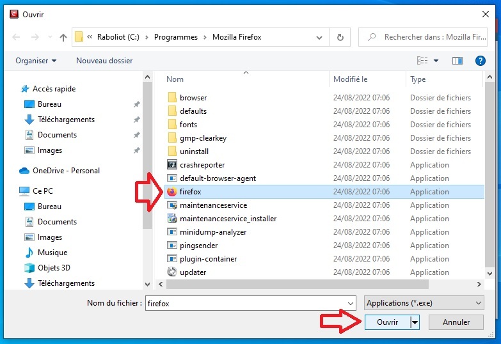Viewport: 501px width, 344px height.
Task: Open Objets 3D in navigation pane
Action: (x=54, y=268)
